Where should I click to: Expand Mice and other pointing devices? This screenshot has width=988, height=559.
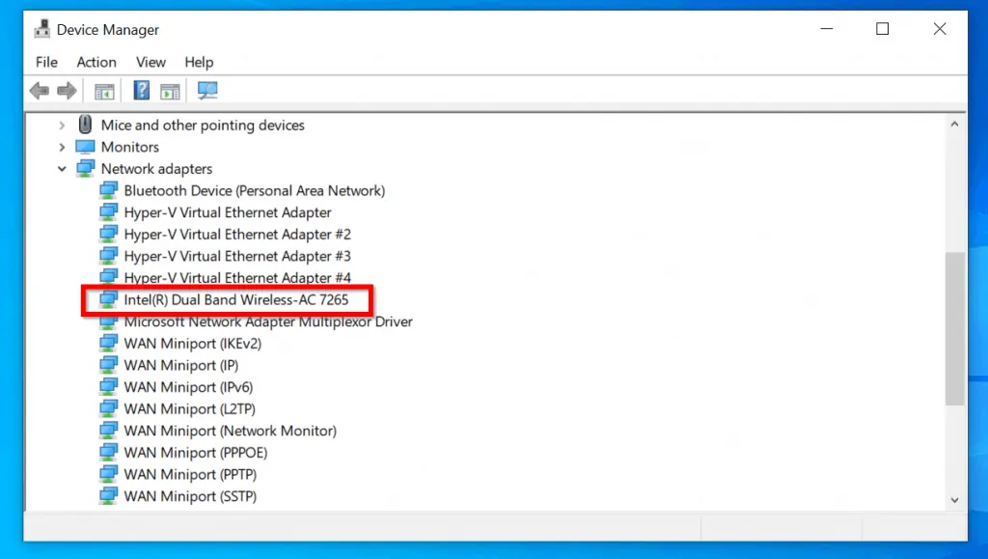coord(62,125)
